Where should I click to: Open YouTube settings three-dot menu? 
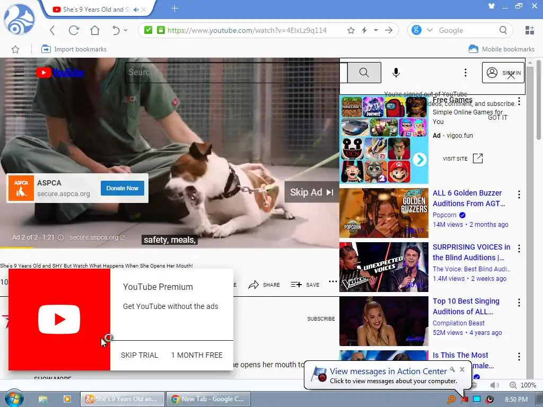click(x=466, y=72)
